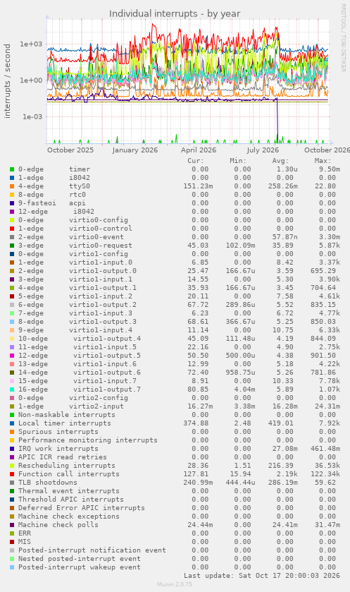Click the '122.34k' max for Function call interrupts

[325, 474]
